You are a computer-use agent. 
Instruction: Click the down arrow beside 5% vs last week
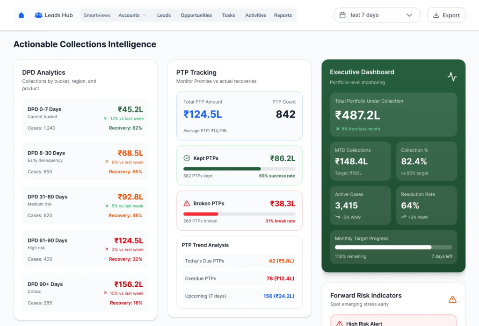[107, 206]
